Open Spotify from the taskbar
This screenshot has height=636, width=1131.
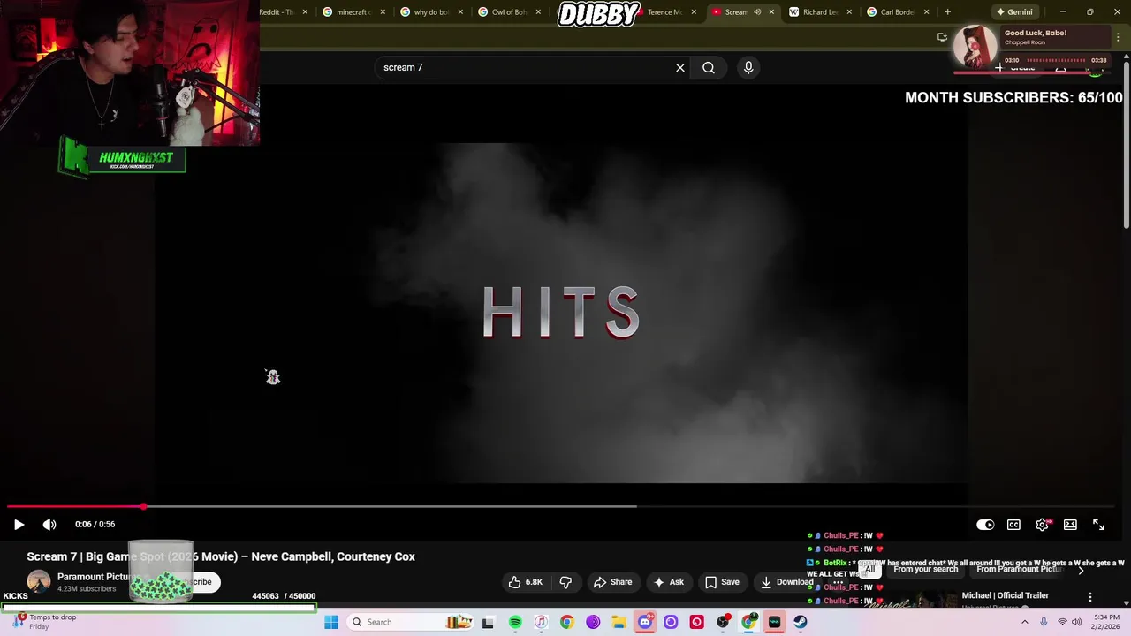[515, 622]
